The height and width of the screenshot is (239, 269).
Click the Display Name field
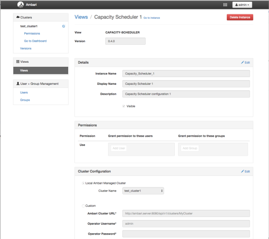coord(186,84)
